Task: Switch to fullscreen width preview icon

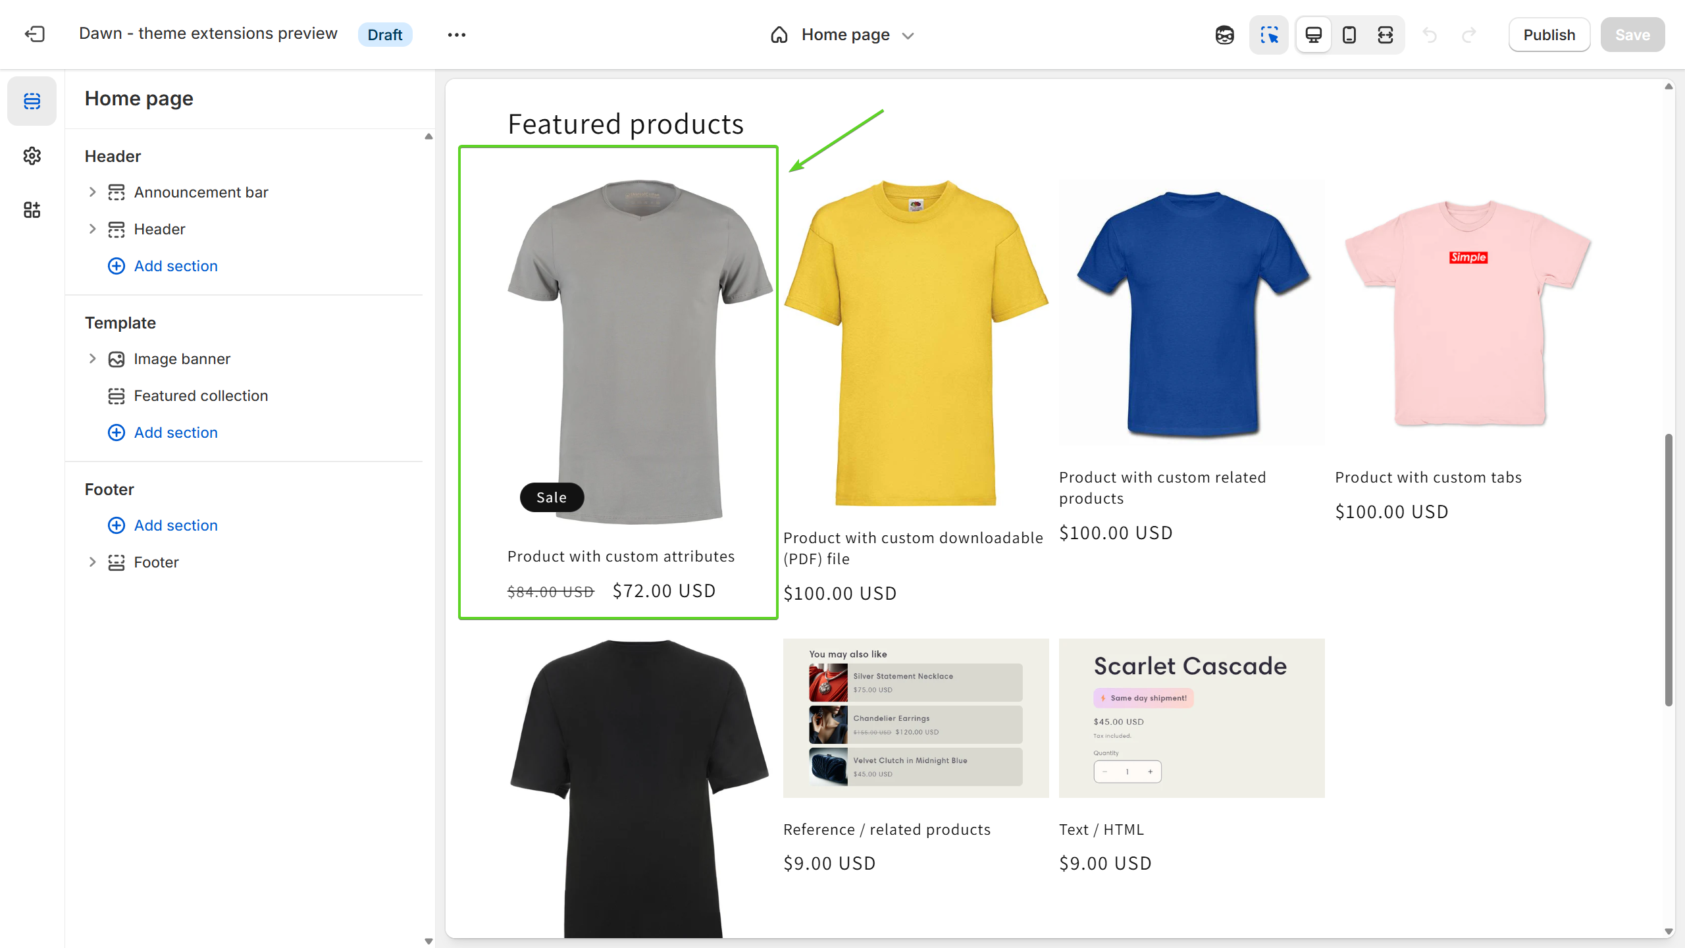Action: [x=1385, y=35]
